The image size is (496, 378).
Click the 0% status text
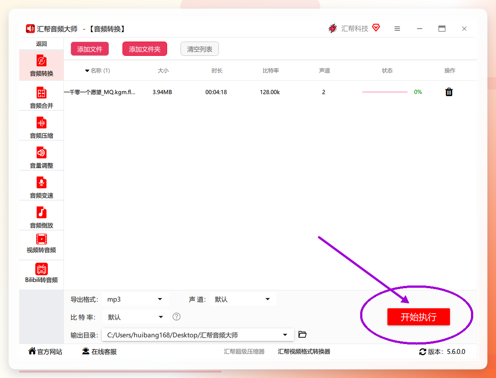point(418,92)
